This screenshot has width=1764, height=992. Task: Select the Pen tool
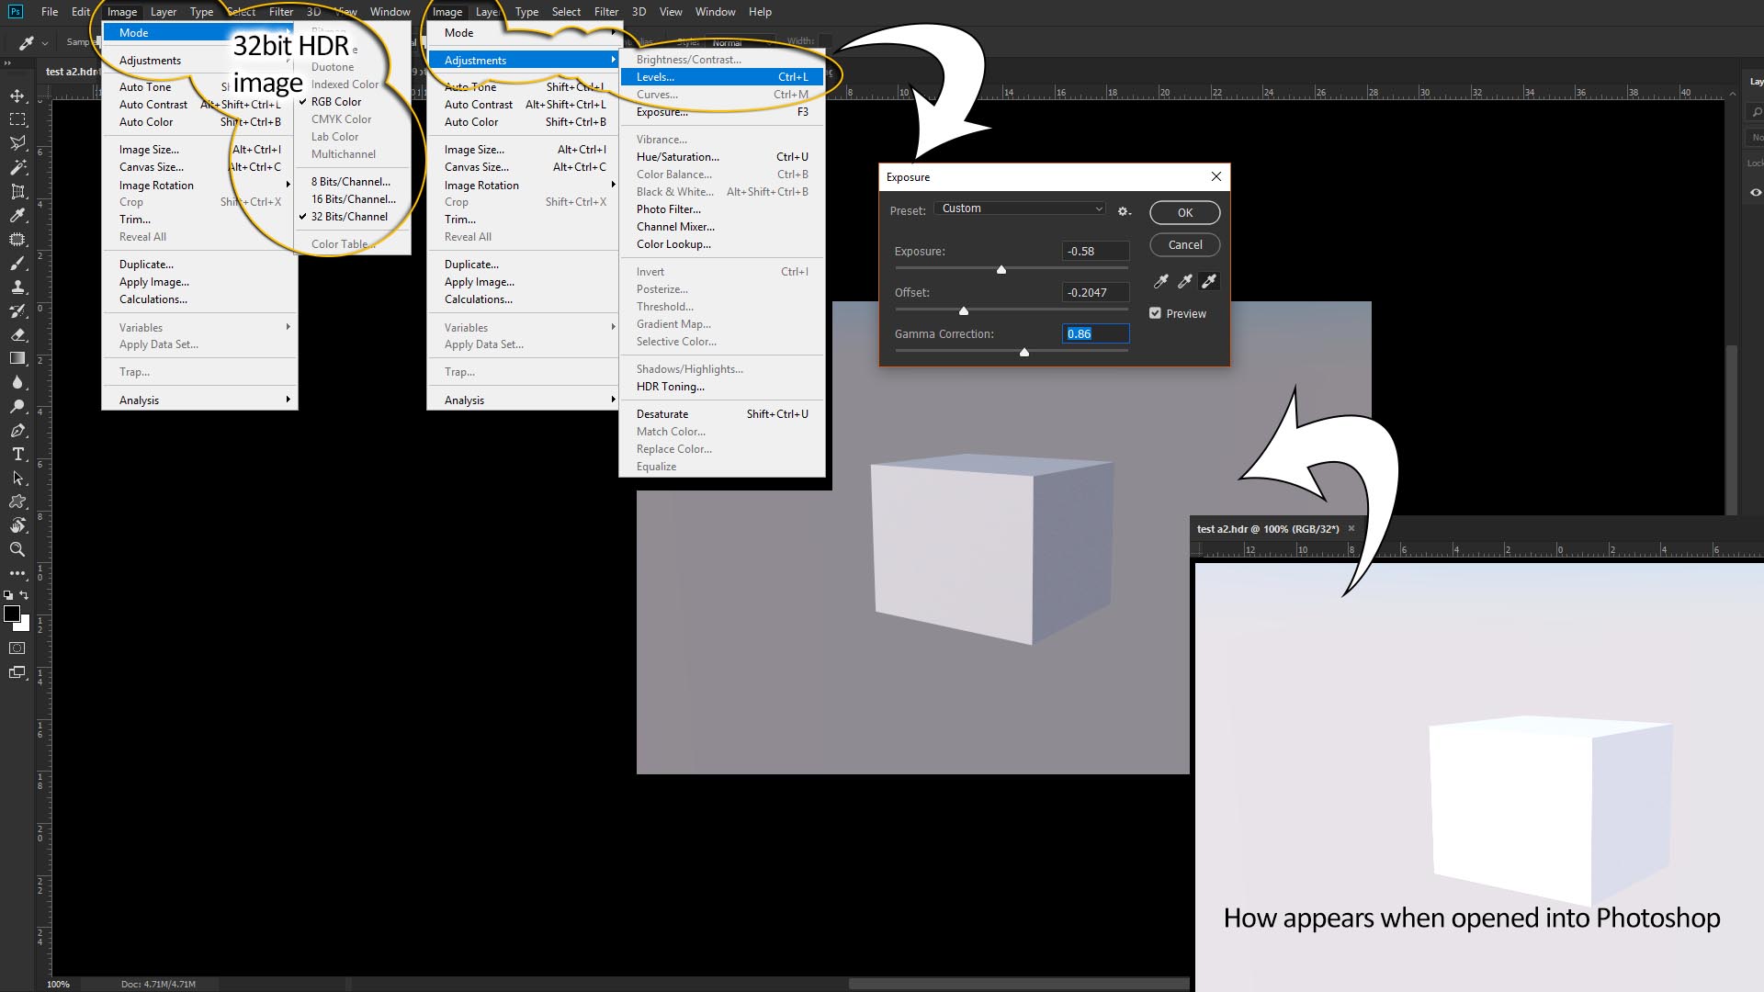(17, 430)
